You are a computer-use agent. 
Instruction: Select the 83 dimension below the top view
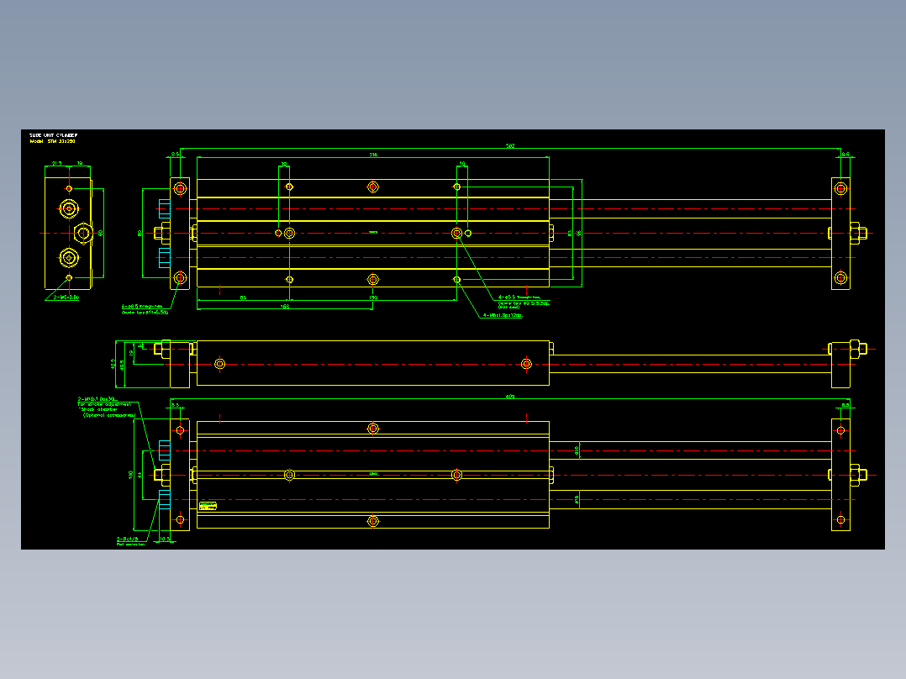243,297
